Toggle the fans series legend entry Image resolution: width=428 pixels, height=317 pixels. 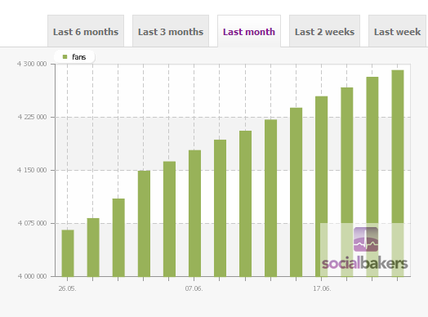coord(74,57)
